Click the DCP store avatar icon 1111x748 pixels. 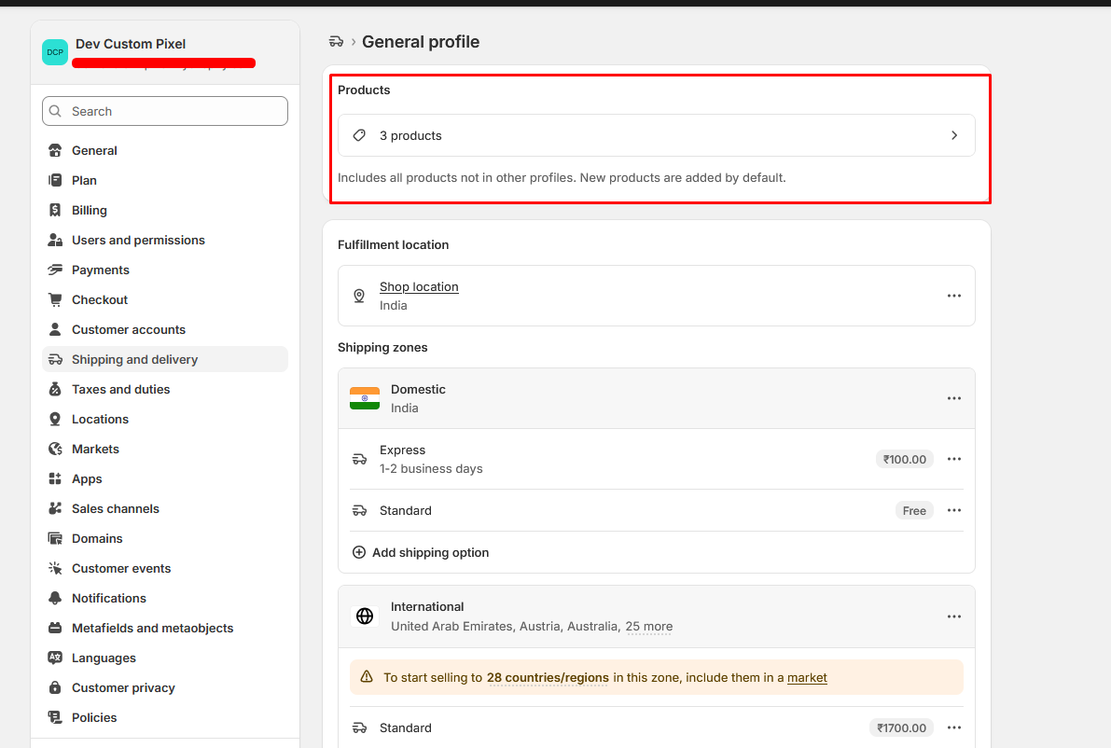pyautogui.click(x=55, y=52)
